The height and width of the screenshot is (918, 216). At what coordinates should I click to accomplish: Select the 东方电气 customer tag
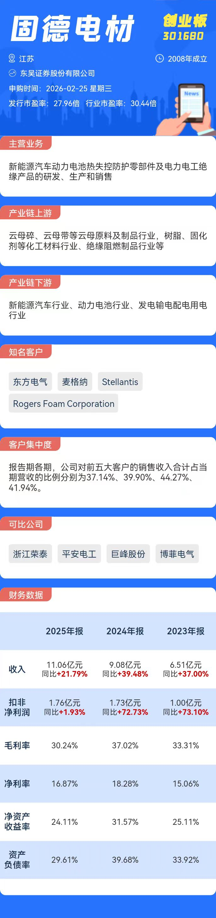[30, 382]
